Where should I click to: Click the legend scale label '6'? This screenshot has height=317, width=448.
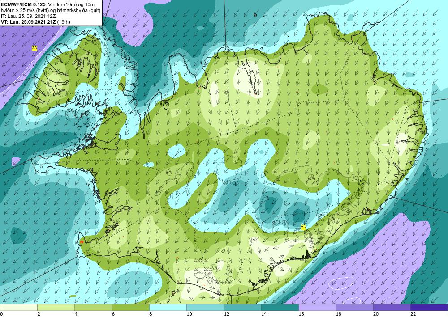[x=113, y=314]
